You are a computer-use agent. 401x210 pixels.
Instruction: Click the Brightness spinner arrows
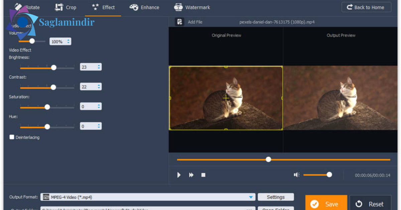(99, 67)
